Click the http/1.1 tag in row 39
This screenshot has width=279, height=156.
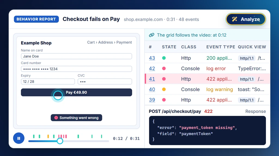tap(247, 100)
